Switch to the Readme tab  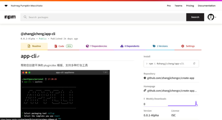34,46
